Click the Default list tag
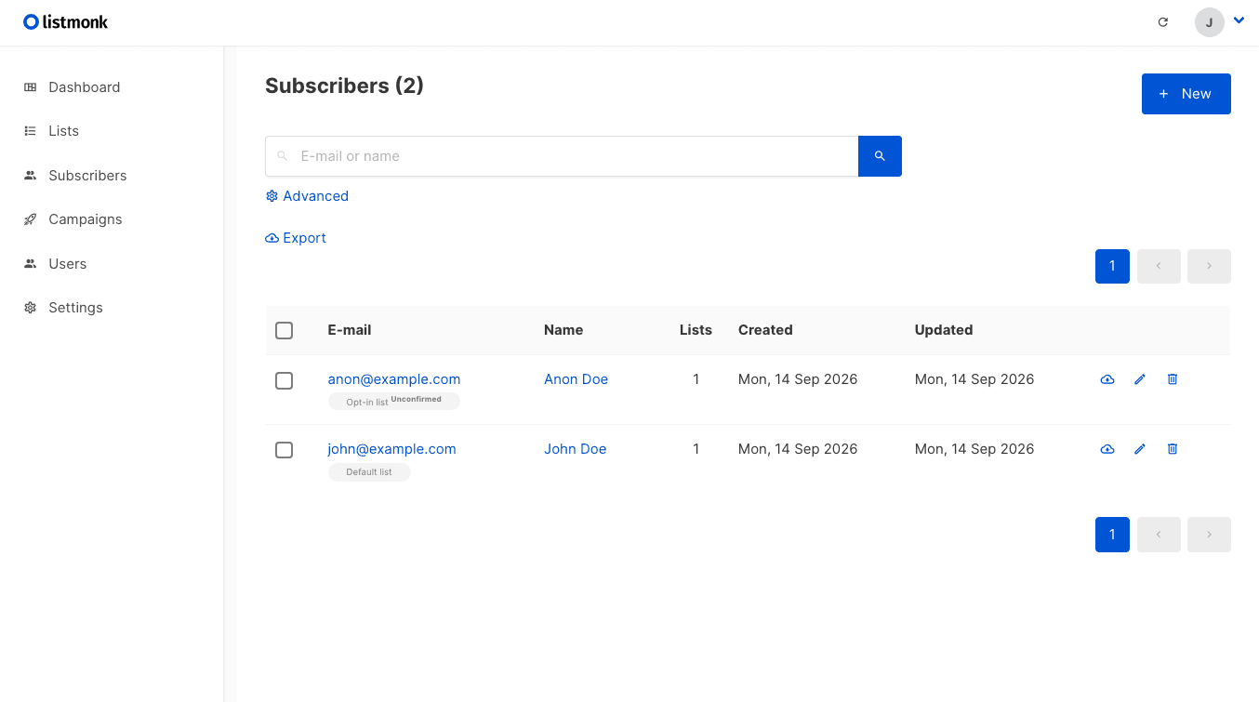 coord(369,472)
